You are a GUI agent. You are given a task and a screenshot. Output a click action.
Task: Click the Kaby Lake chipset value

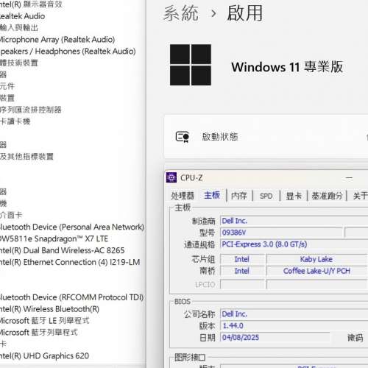click(316, 259)
